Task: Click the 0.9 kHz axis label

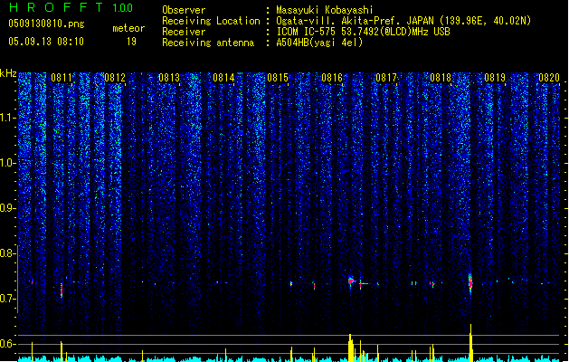Action: 7,208
